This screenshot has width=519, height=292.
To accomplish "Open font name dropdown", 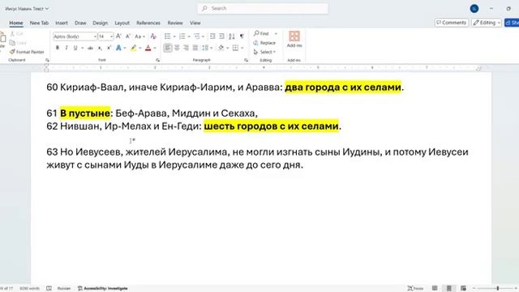I will (95, 36).
